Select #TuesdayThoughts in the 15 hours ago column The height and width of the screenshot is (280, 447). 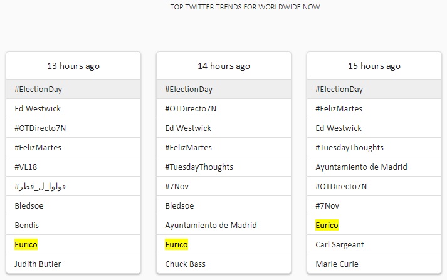coord(349,147)
